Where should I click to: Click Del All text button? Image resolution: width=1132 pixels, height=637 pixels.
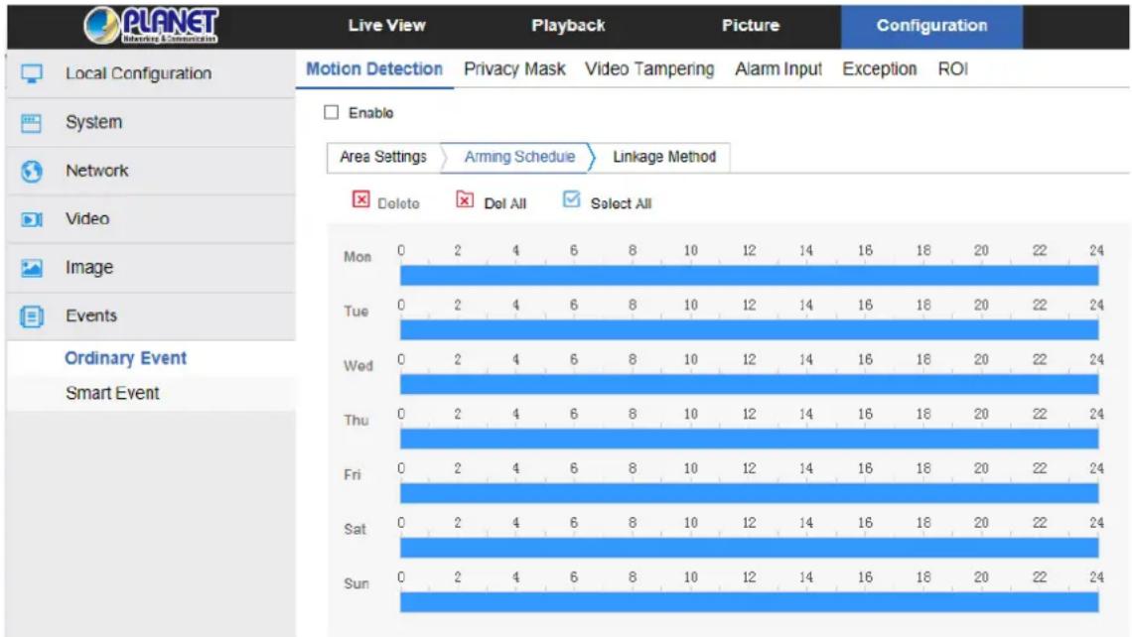click(x=504, y=203)
